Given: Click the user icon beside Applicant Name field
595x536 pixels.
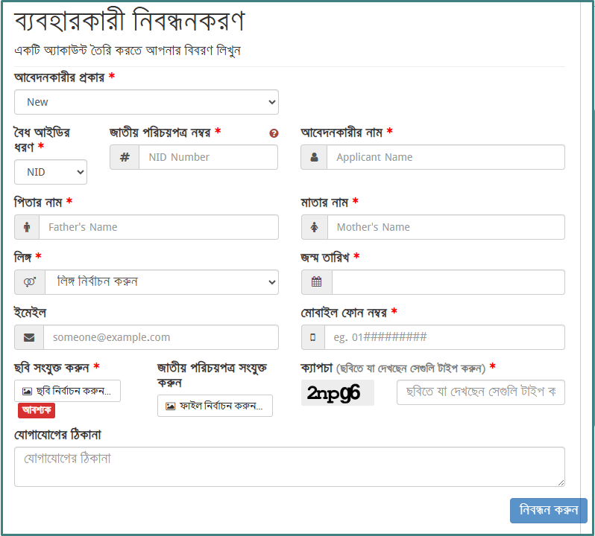Looking at the screenshot, I should pos(314,157).
